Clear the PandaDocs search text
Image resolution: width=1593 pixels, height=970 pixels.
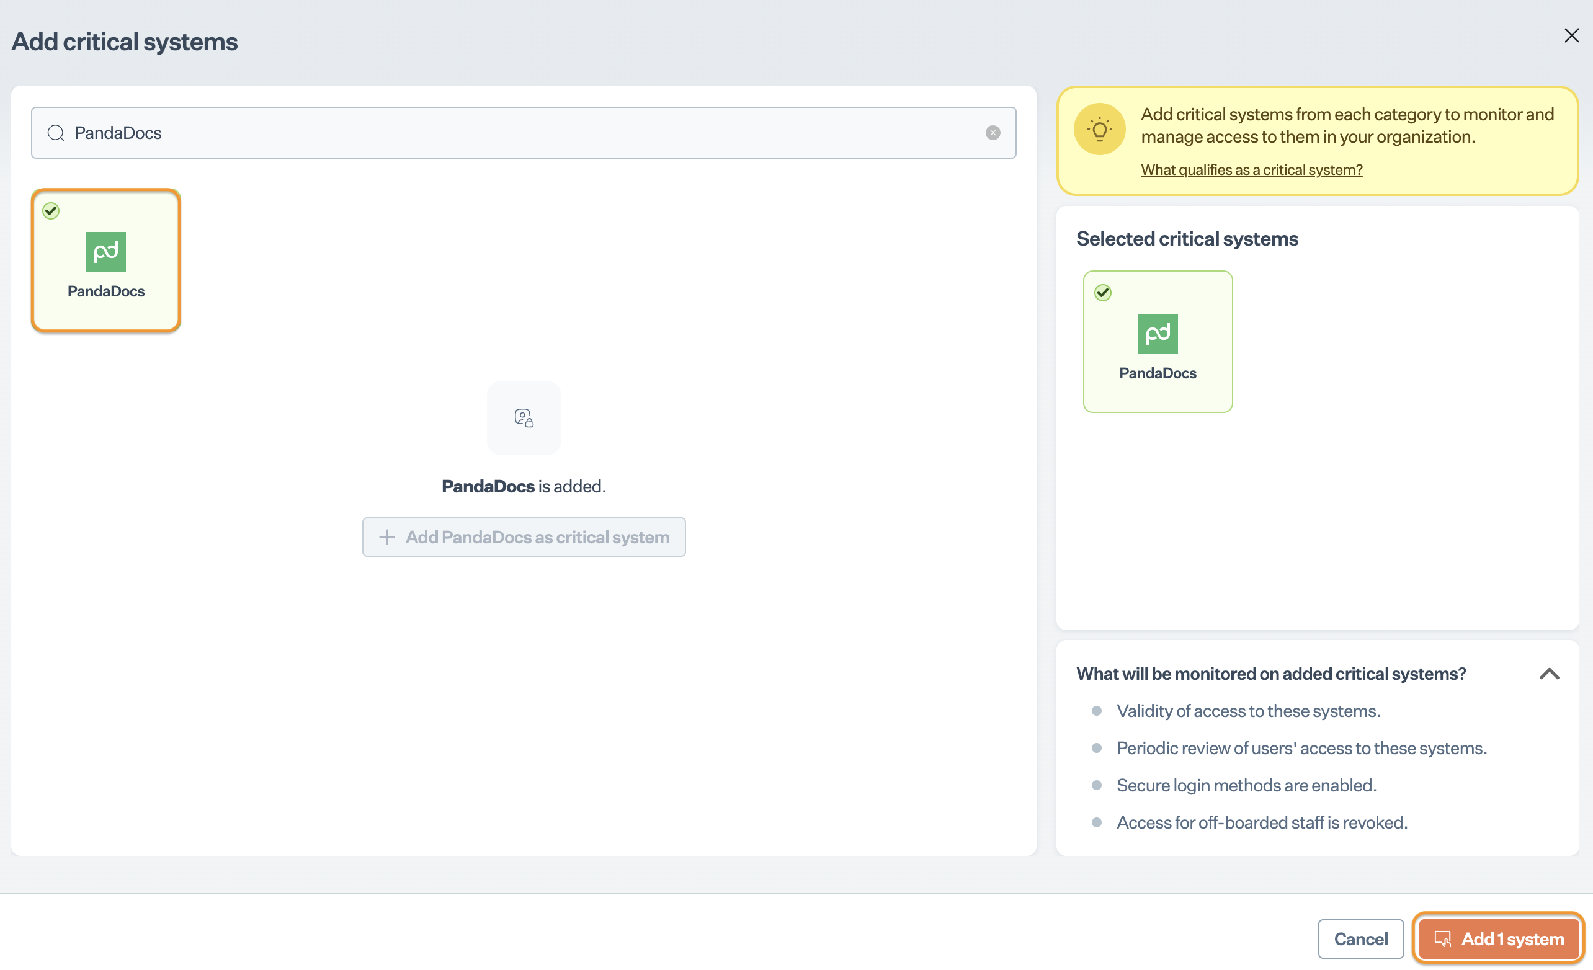click(x=993, y=133)
